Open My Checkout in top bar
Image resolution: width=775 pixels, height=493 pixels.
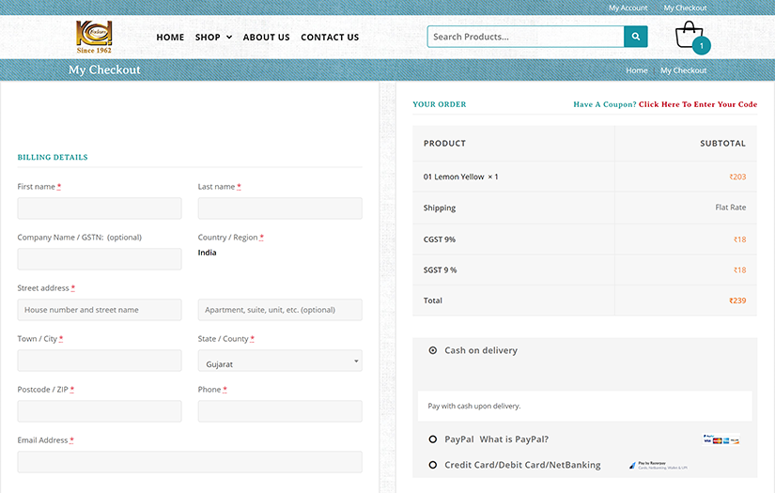685,8
